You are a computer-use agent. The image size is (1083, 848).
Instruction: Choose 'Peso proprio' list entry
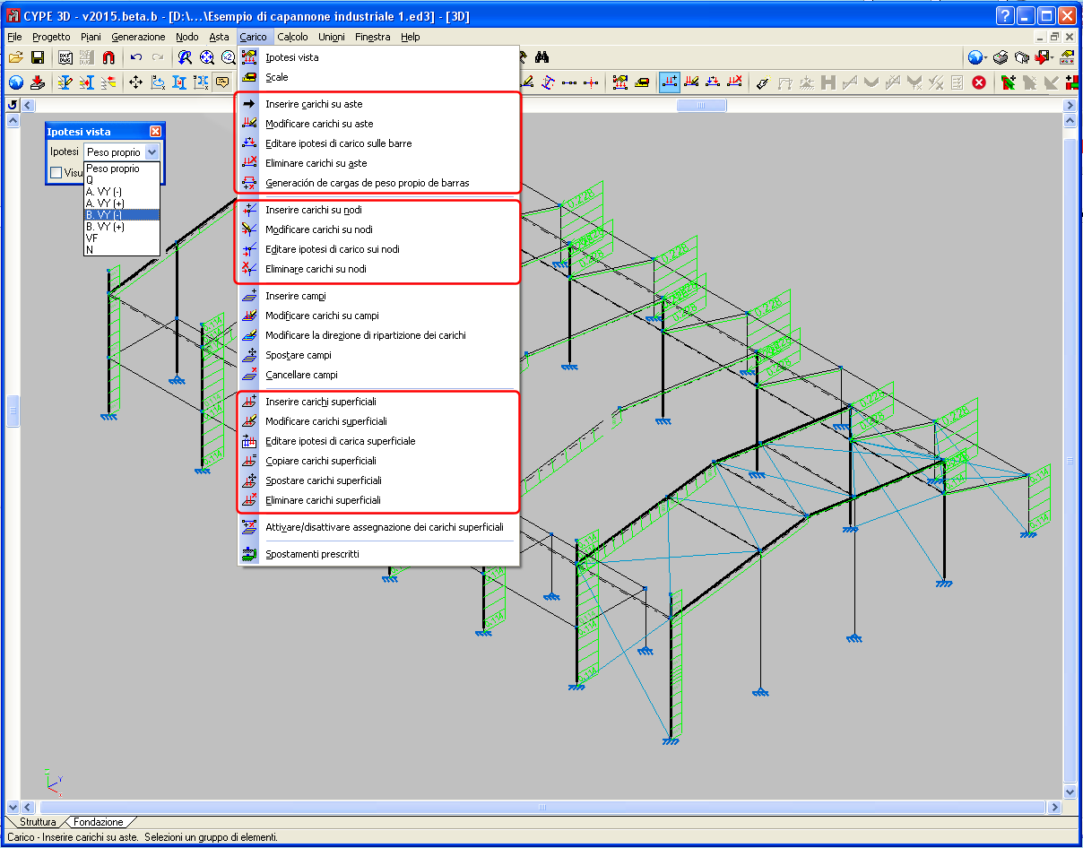(x=122, y=169)
